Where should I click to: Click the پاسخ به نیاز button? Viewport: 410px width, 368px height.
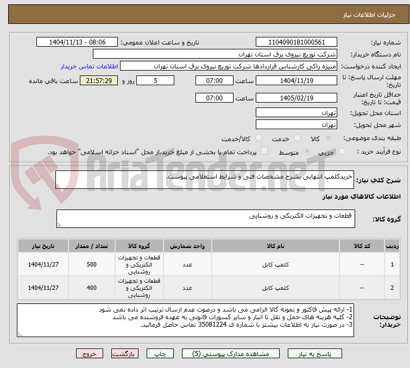coord(314,354)
